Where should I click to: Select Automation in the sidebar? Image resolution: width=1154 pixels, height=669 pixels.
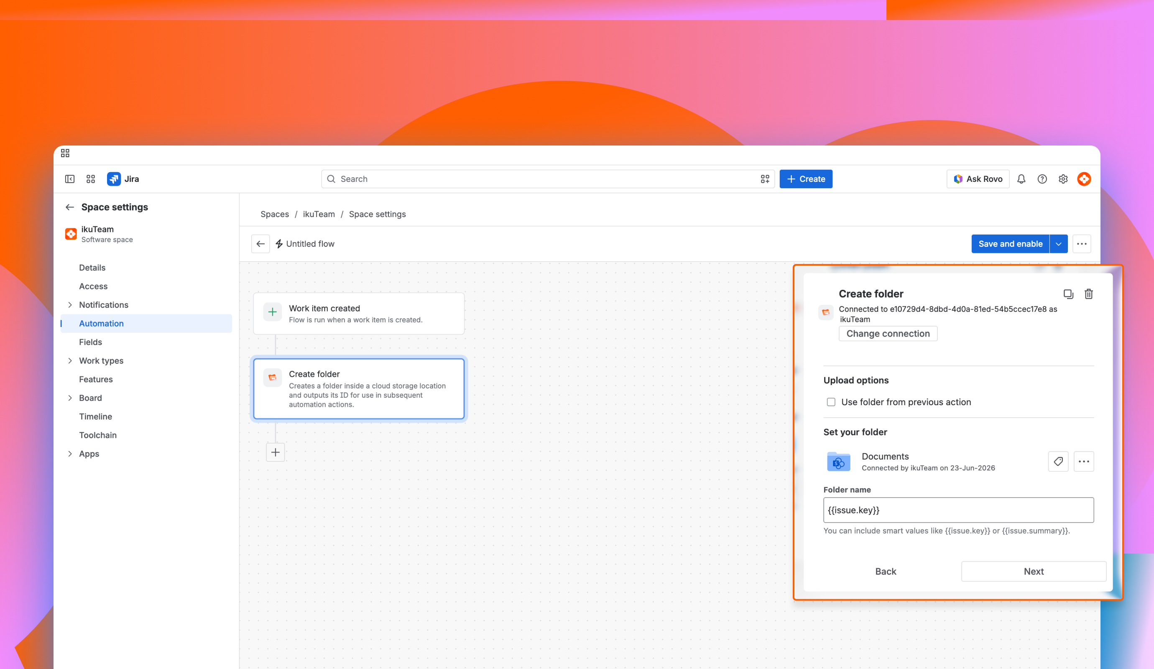click(x=146, y=324)
